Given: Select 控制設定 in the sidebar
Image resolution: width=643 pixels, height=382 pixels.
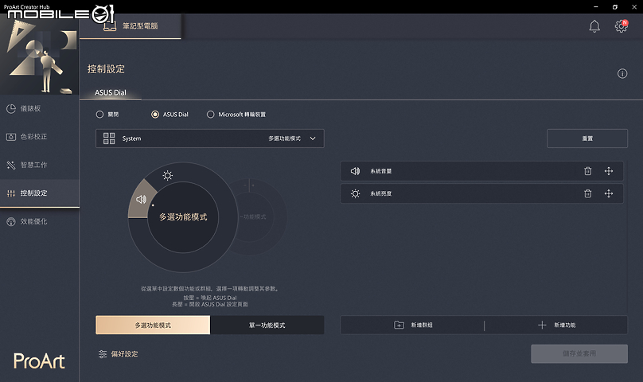Looking at the screenshot, I should pyautogui.click(x=39, y=193).
